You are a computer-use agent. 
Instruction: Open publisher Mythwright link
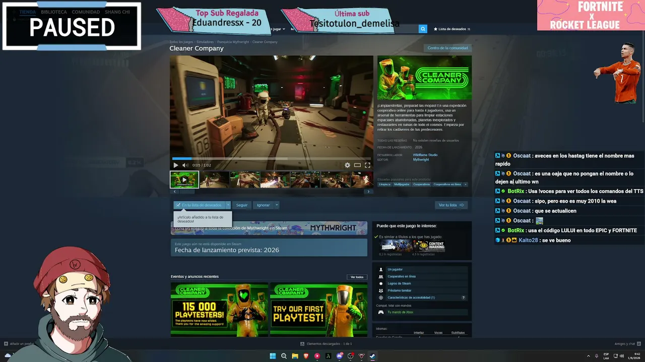[421, 159]
